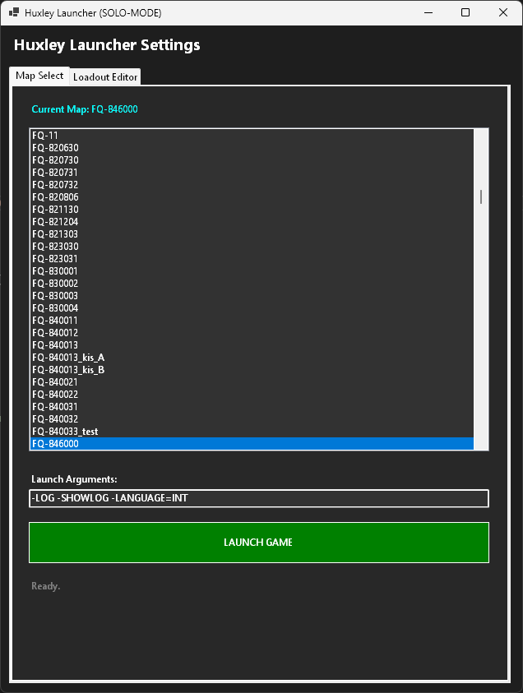Select map FQ-840021
Screen dimensions: 523x693
[252, 382]
